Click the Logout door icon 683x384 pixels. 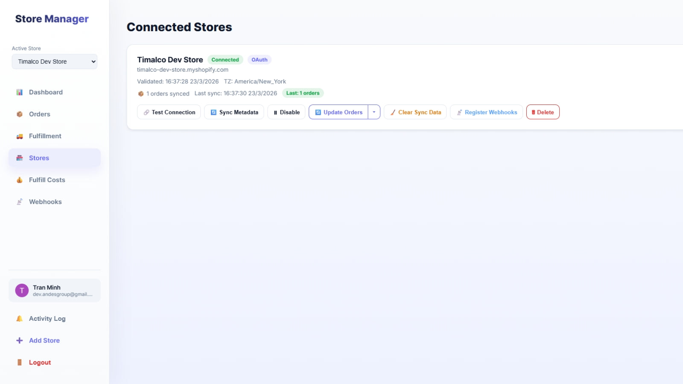(19, 362)
